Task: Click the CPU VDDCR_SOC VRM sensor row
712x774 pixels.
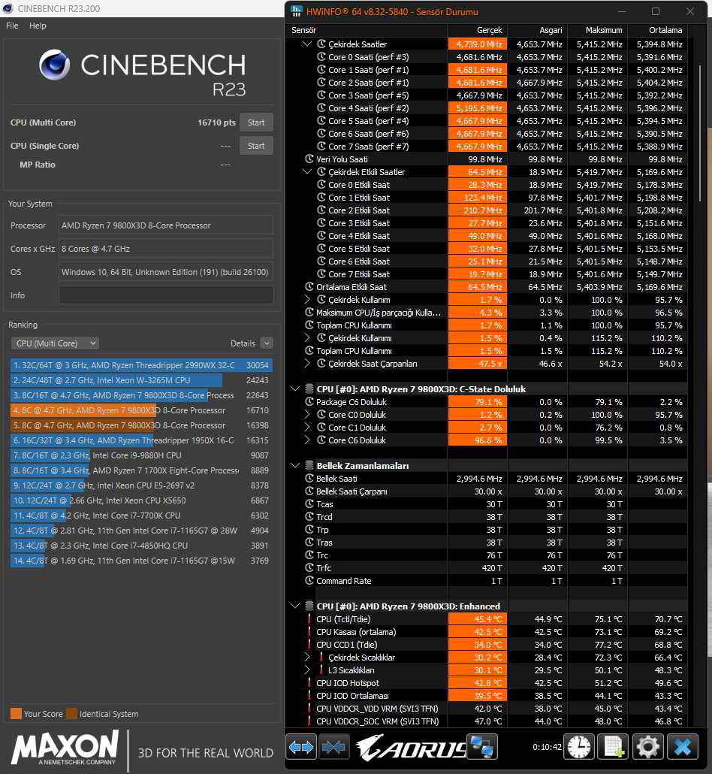Action: (x=487, y=721)
